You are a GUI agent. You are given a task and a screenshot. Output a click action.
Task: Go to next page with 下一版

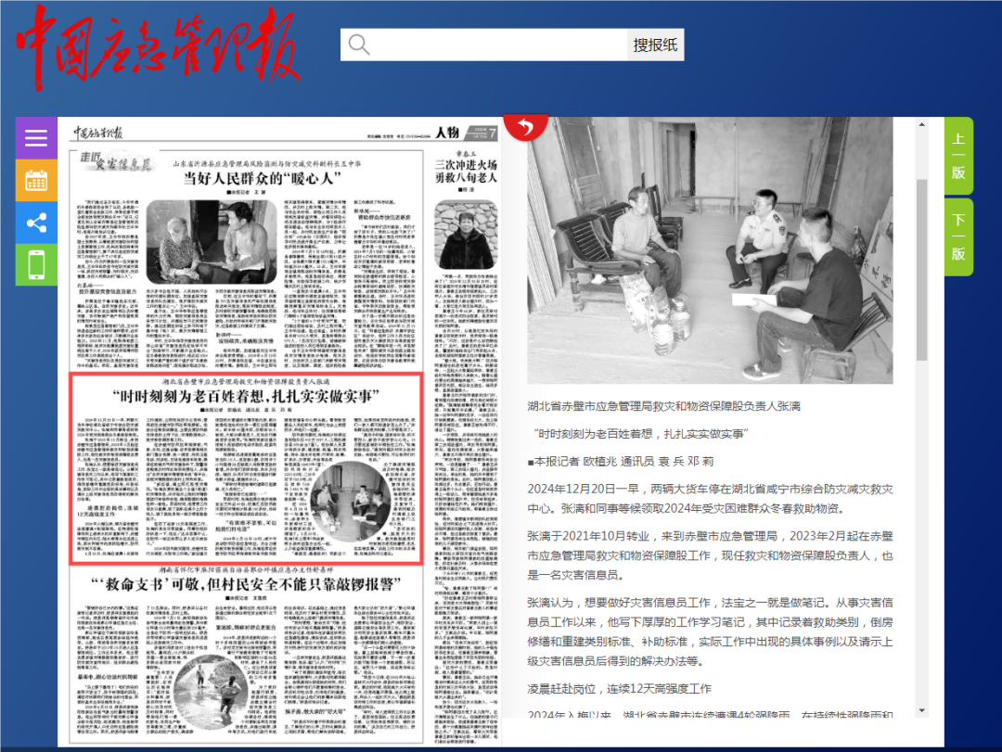coord(958,237)
